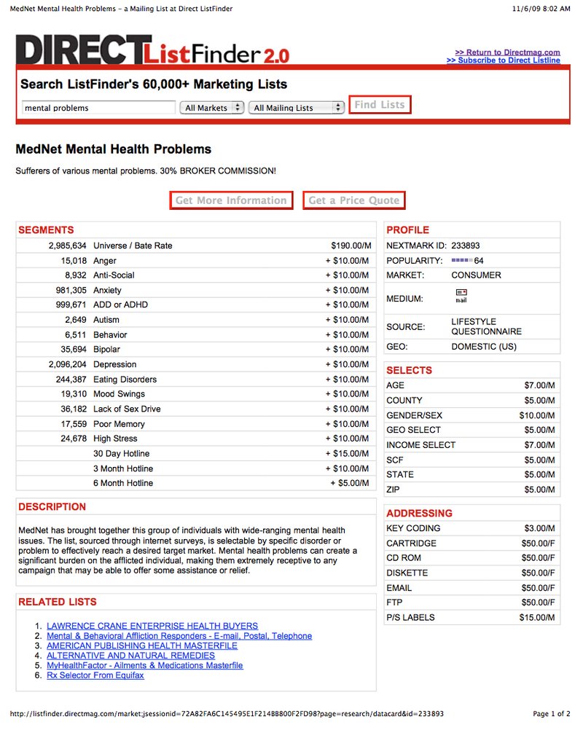Image resolution: width=583 pixels, height=730 pixels.
Task: Select the Poor Memory segment
Action: [196, 424]
